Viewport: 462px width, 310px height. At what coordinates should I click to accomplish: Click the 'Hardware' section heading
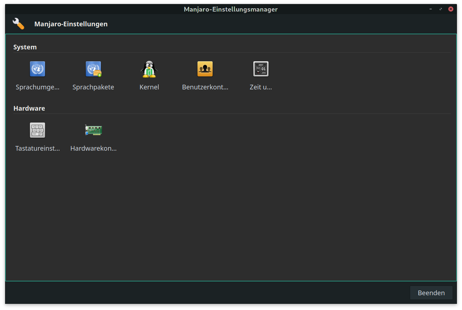point(29,108)
